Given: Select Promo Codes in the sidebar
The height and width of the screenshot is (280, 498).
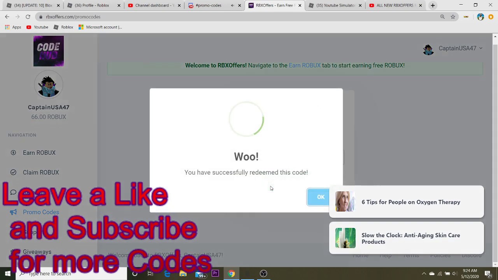Looking at the screenshot, I should click(x=41, y=212).
